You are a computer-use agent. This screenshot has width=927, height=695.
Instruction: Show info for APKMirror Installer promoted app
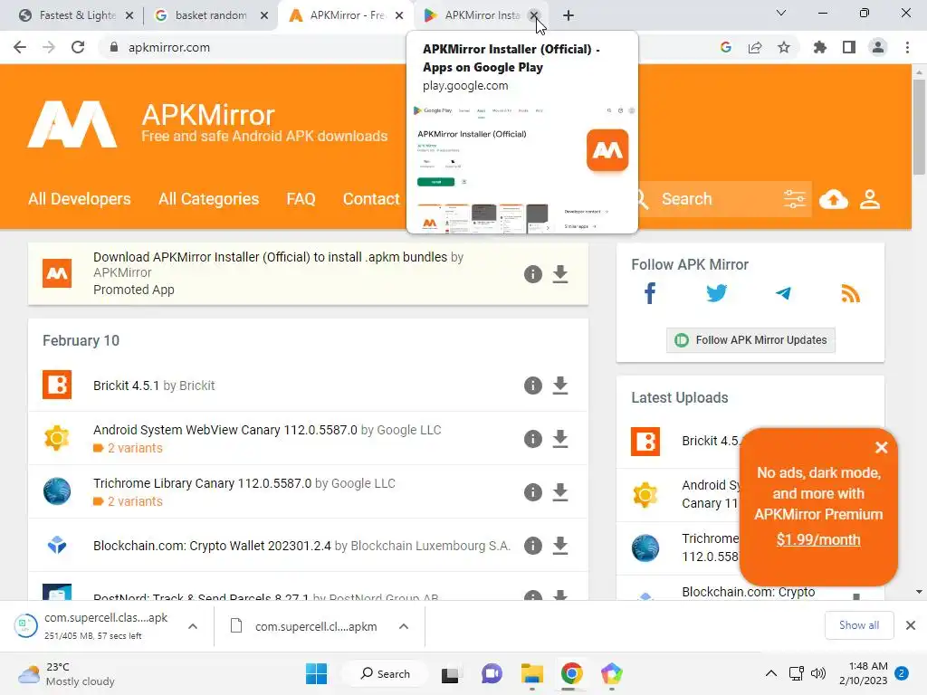(532, 274)
